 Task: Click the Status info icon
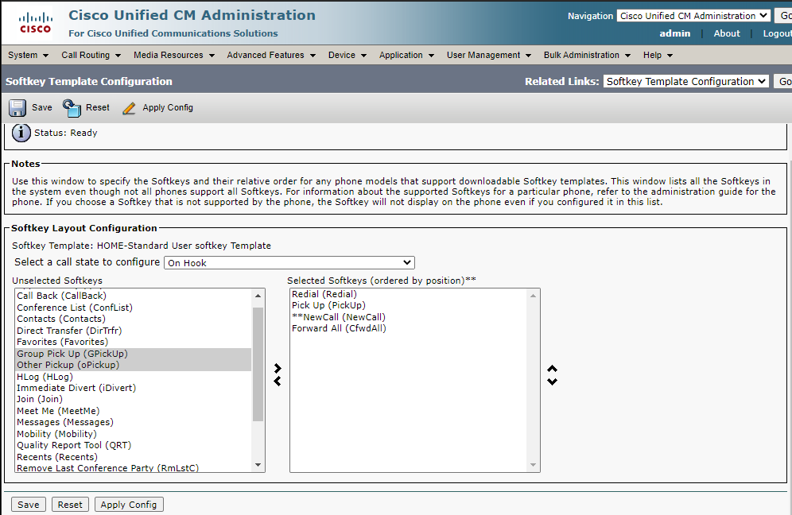21,134
